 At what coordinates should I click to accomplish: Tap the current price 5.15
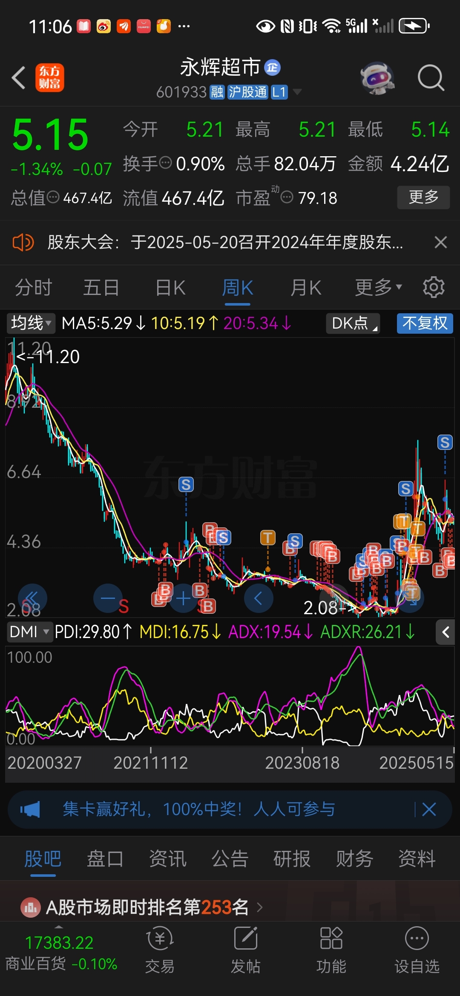[50, 135]
